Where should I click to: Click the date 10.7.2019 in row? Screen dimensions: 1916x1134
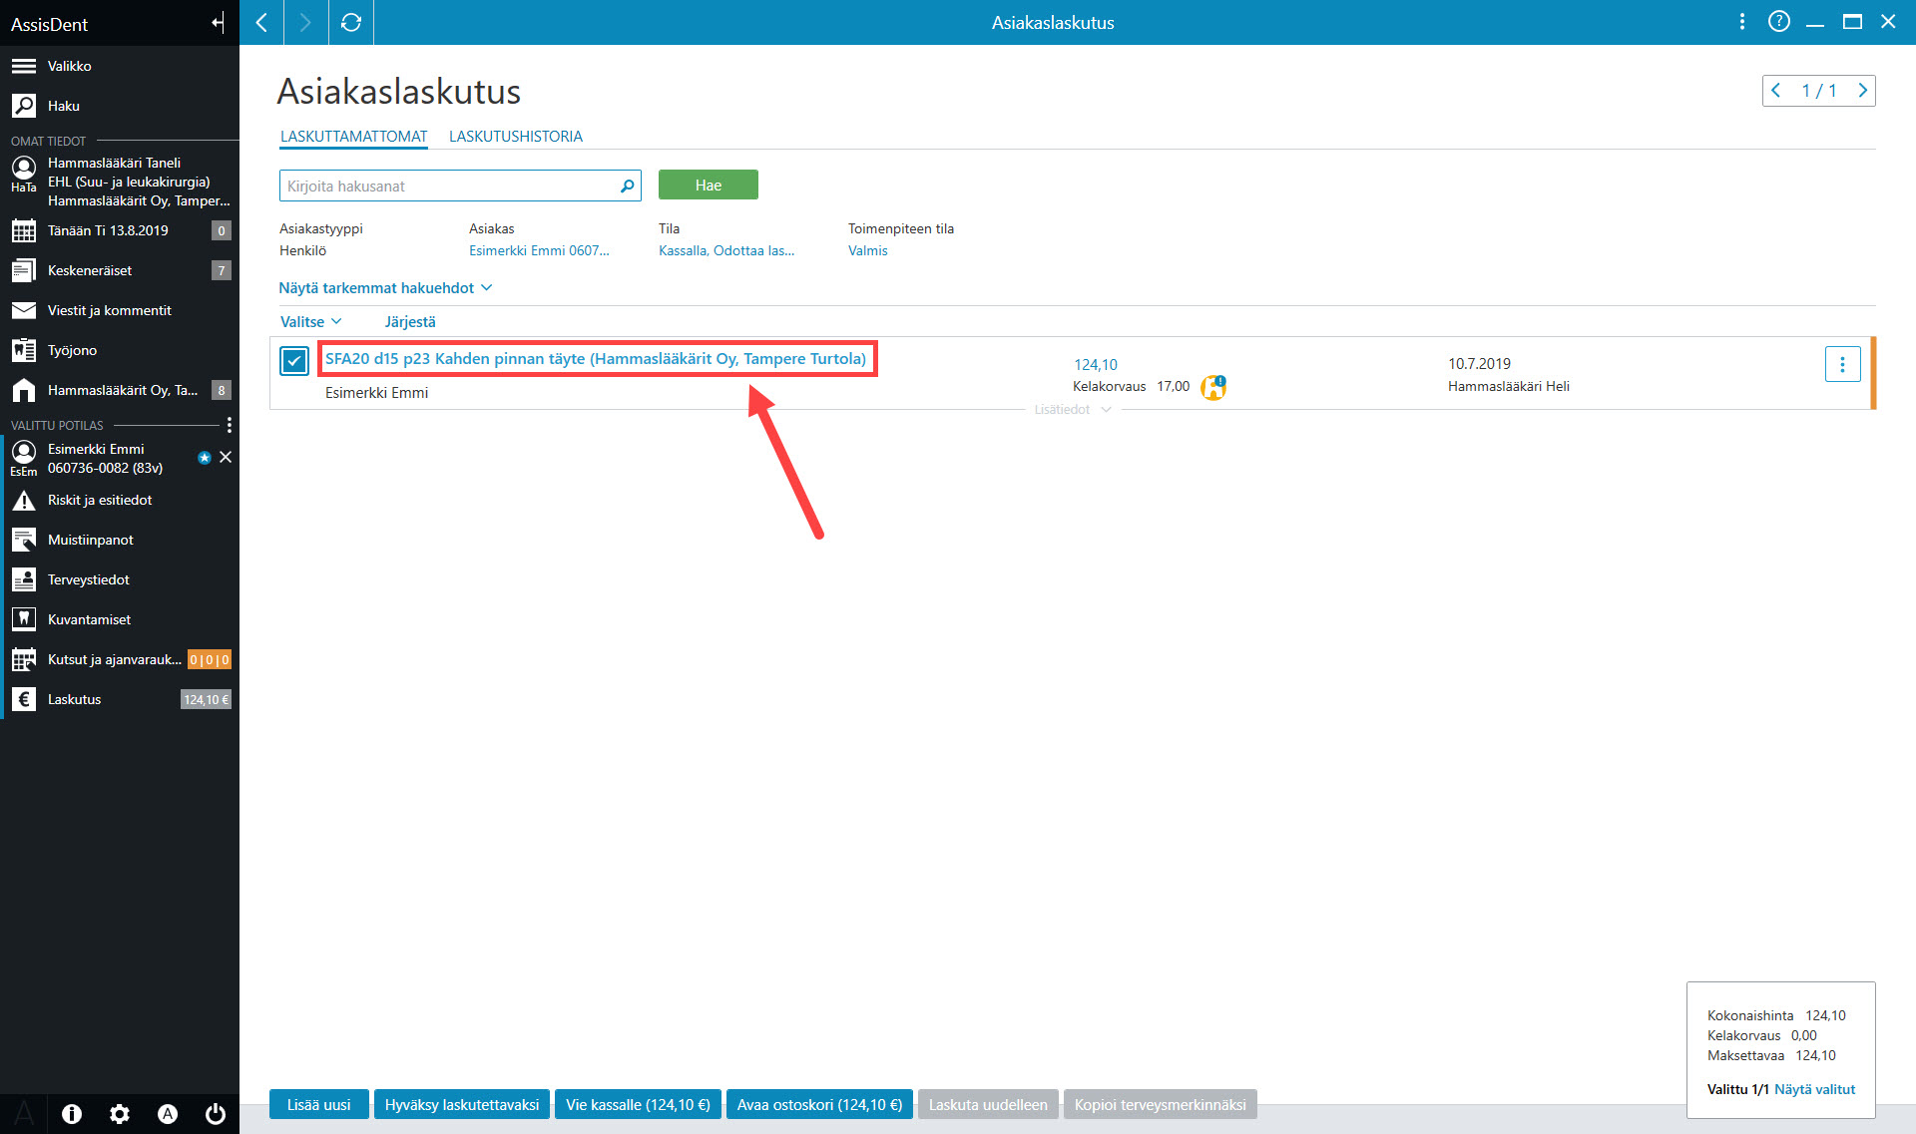click(1479, 364)
